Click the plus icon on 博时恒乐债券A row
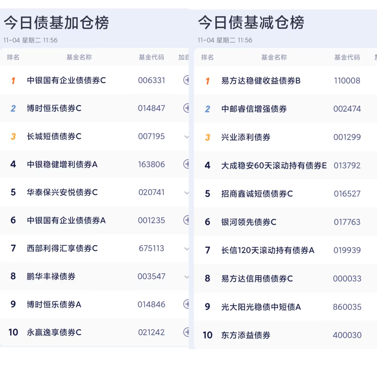 point(186,304)
